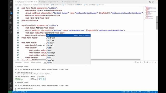Image resolution: width=166 pixels, height=93 pixels.
Task: Click the zsh terminal shell indicator
Action: click(137, 62)
